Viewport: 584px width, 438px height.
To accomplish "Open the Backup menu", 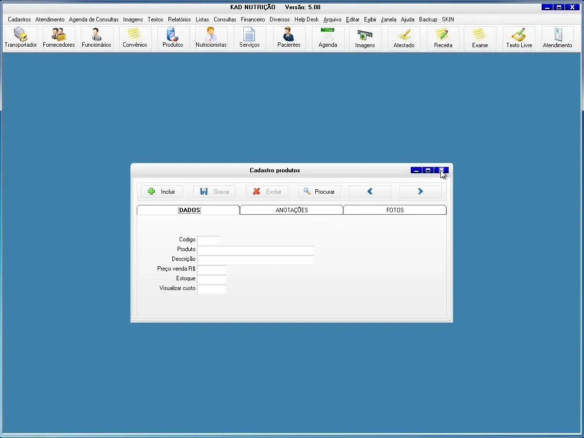I will (x=428, y=19).
